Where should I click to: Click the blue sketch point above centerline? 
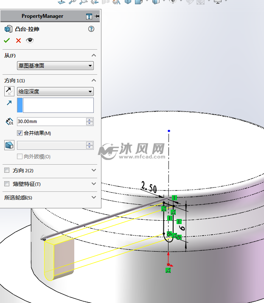169,131
